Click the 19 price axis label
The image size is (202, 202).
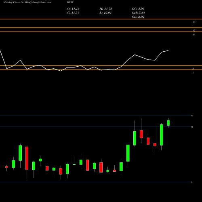pyautogui.click(x=194, y=22)
